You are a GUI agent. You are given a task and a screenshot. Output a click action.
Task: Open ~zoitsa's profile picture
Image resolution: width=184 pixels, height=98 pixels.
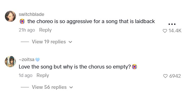click(10, 62)
